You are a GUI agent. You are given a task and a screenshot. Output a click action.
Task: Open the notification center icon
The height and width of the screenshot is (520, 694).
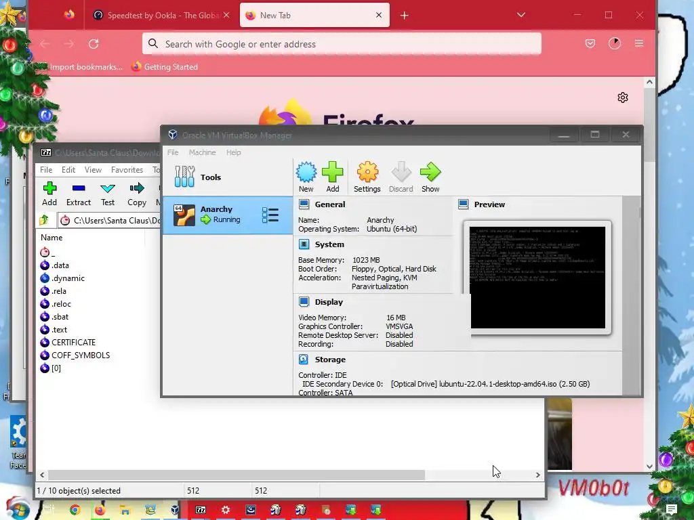tap(672, 509)
